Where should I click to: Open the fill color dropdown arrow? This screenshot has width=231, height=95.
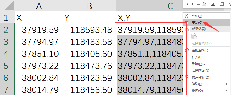click(208, 4)
